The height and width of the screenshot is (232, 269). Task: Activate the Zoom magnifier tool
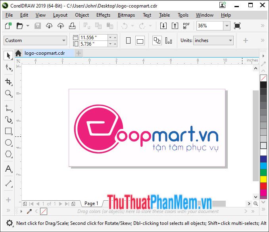tap(8, 94)
